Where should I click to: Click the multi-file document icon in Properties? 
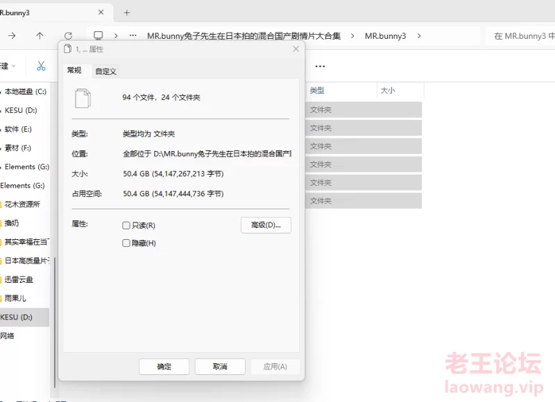(83, 98)
